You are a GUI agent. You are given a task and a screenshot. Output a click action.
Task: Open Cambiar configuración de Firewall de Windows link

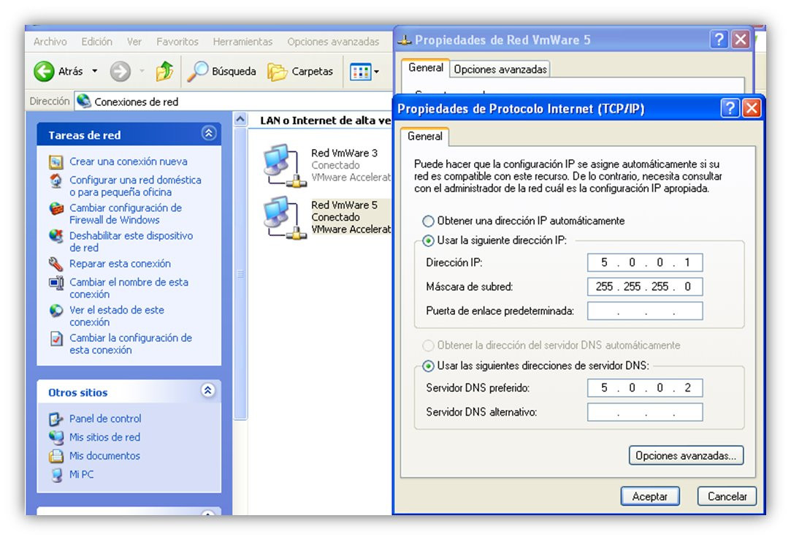126,214
